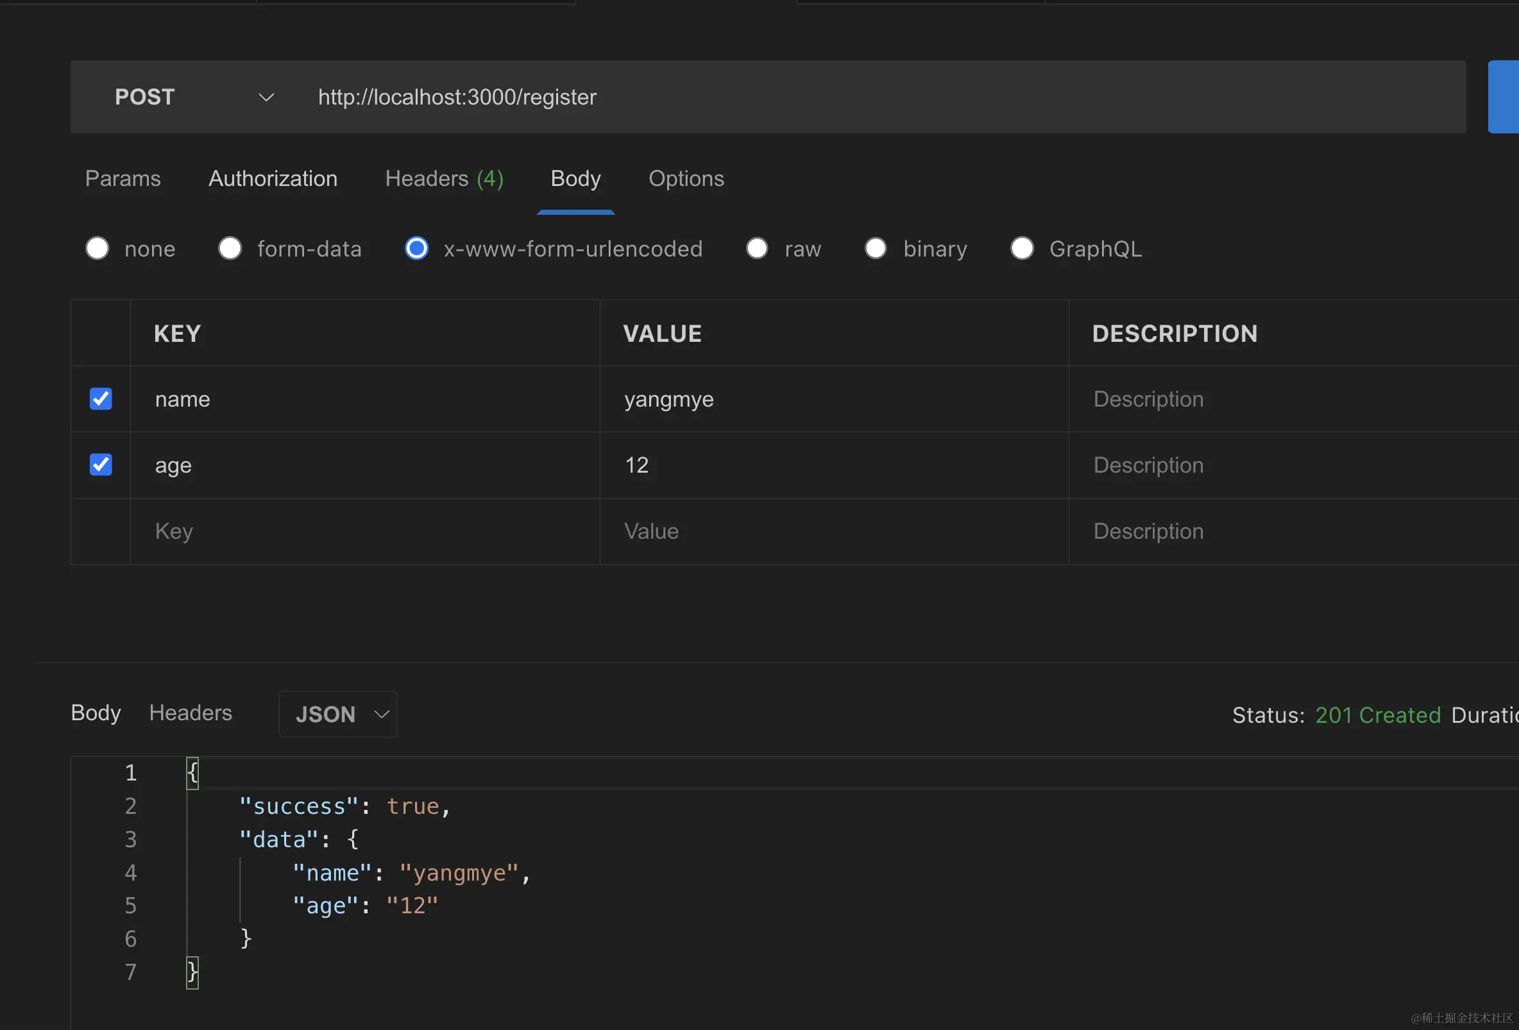Select GraphQL body type
This screenshot has width=1519, height=1030.
point(1022,248)
